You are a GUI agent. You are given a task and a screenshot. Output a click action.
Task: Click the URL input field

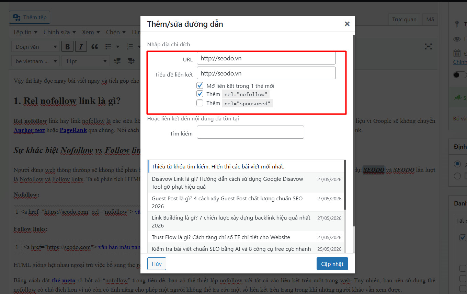(266, 58)
